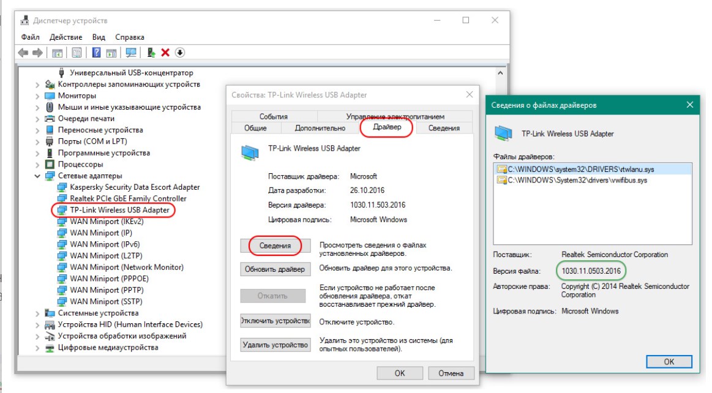Viewport: 712px width, 393px height.
Task: Click the Forward arrow in Device Manager toolbar
Action: pos(38,53)
